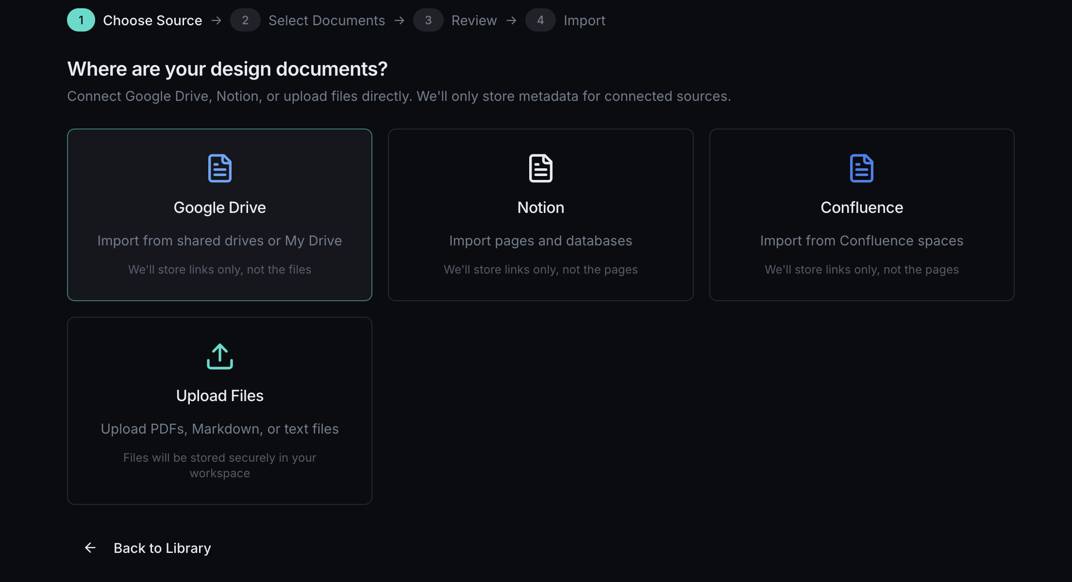Click the Google Drive document icon
Viewport: 1072px width, 582px height.
click(x=219, y=168)
